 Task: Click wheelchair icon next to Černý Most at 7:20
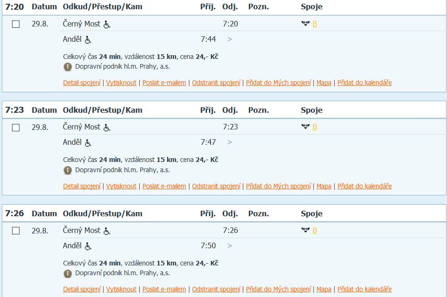pos(107,25)
